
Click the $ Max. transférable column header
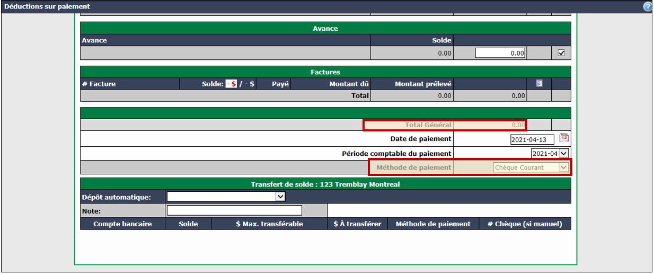tap(270, 224)
